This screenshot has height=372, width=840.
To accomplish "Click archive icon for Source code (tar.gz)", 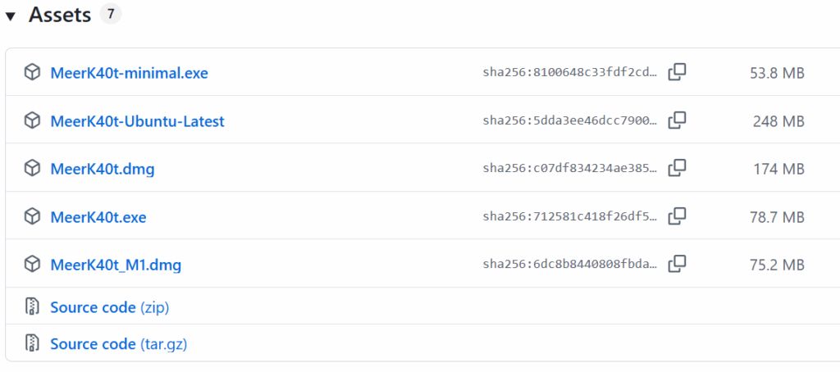I will click(x=32, y=343).
